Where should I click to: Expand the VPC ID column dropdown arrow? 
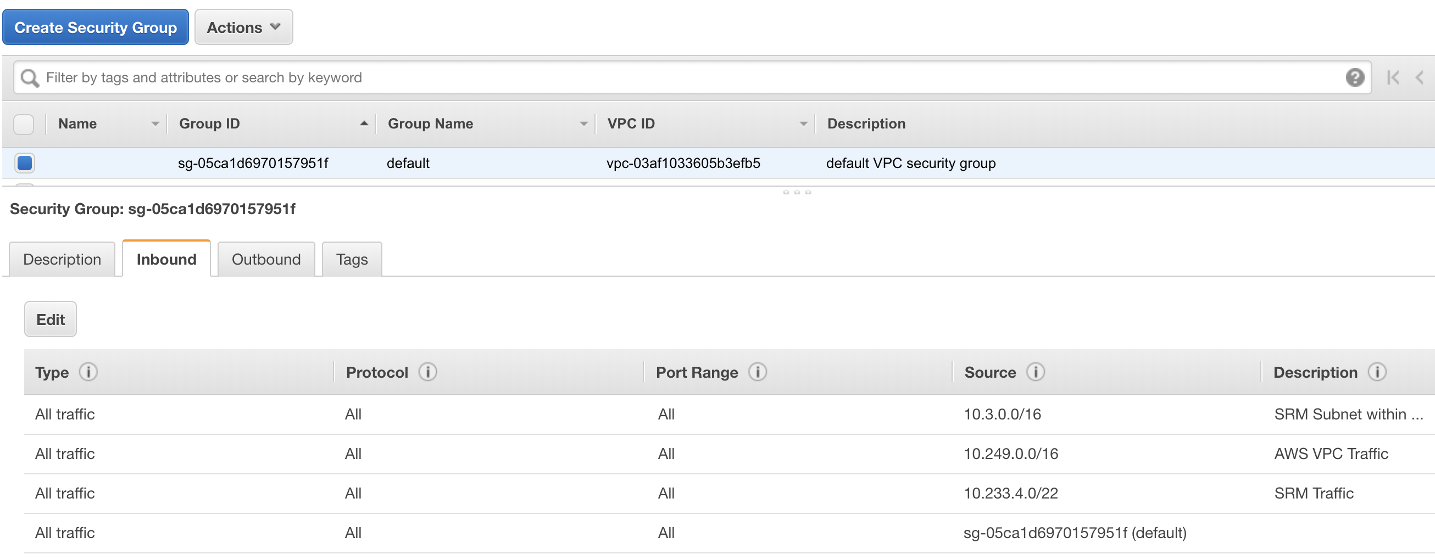pyautogui.click(x=803, y=124)
